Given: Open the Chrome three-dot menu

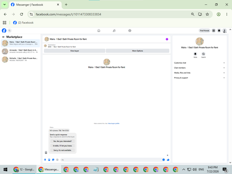Looking at the screenshot, I should pyautogui.click(x=227, y=14).
